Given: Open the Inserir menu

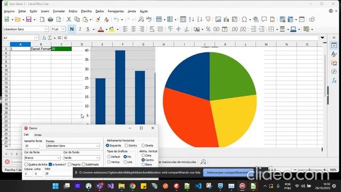Looking at the screenshot, I should pyautogui.click(x=45, y=11).
